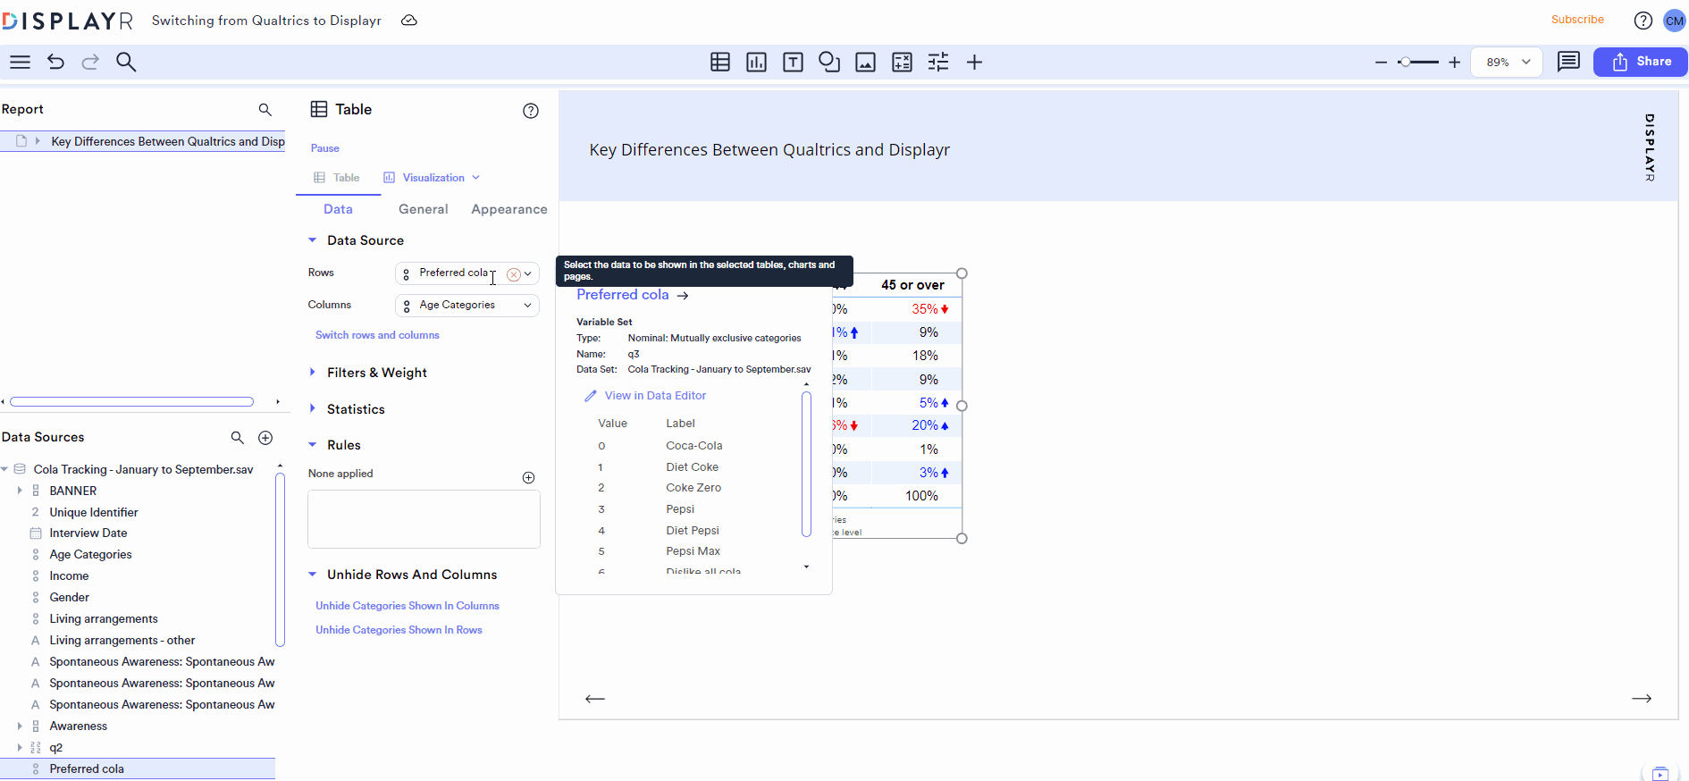
Task: Click Unhide Categories Shown In Columns
Action: [408, 606]
